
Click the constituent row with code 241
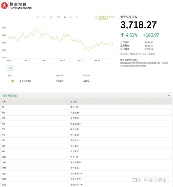click(x=86, y=113)
